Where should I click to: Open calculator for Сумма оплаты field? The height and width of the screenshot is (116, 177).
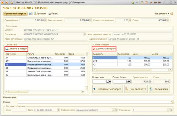click(x=45, y=20)
